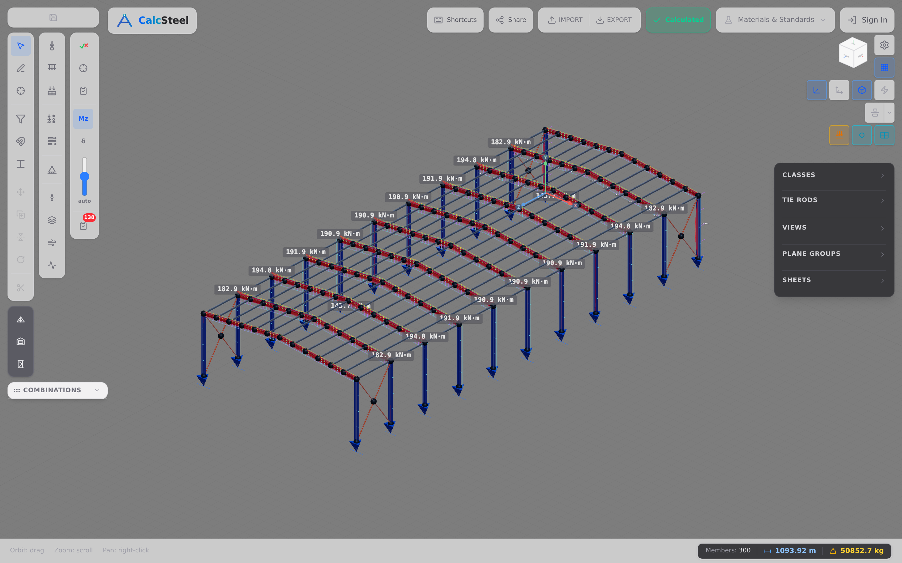Toggle the Mz moment diagram
The image size is (902, 563).
pos(83,119)
